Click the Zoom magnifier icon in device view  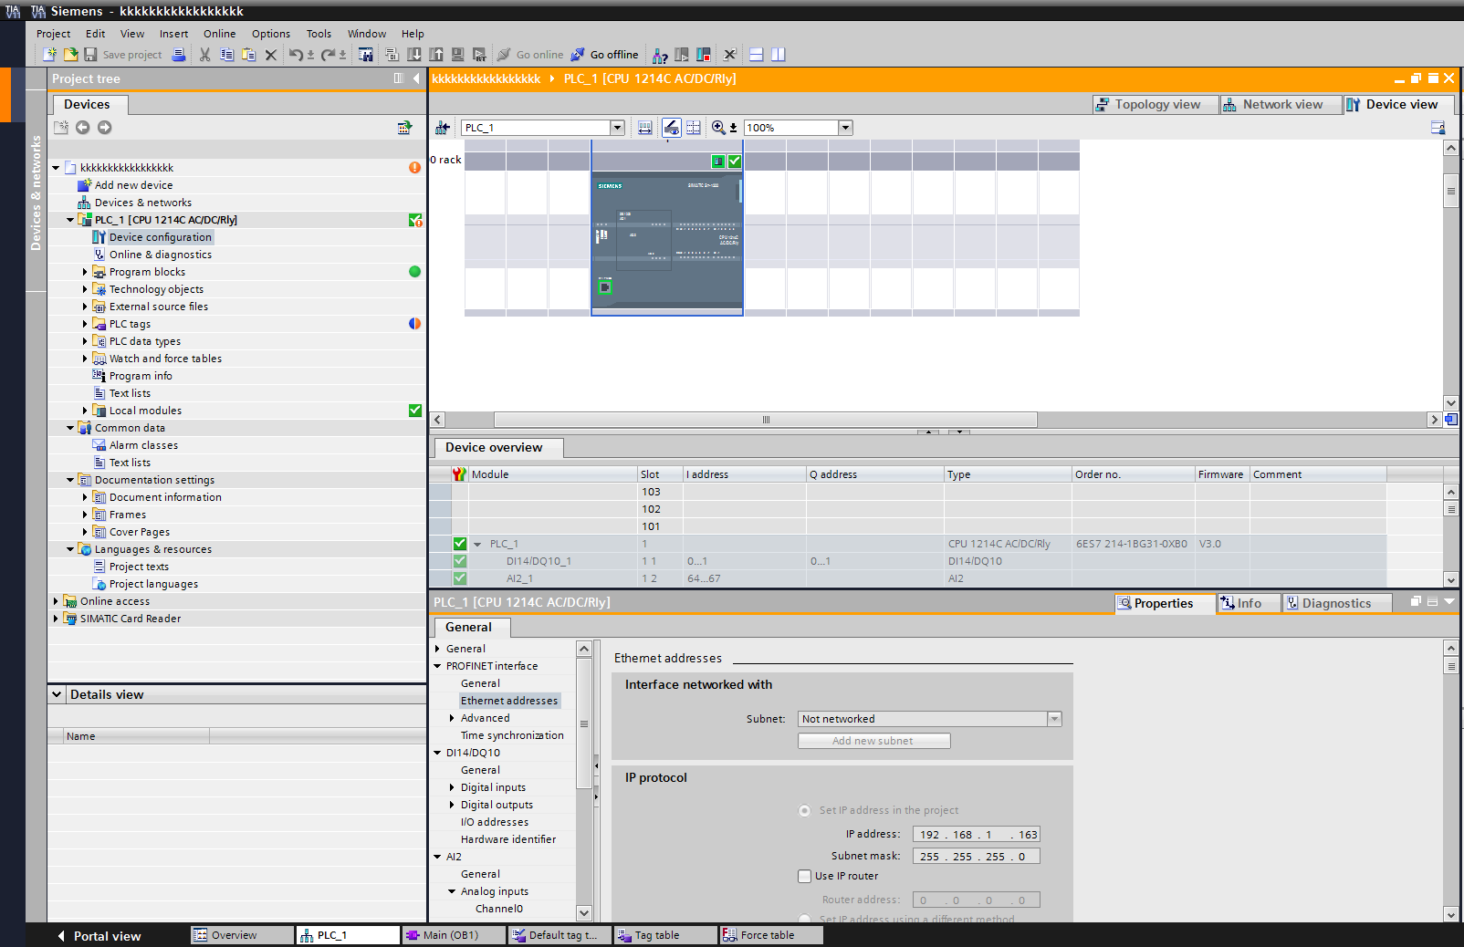click(718, 128)
